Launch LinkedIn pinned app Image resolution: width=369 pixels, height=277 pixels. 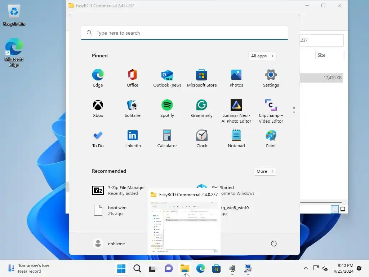(133, 139)
